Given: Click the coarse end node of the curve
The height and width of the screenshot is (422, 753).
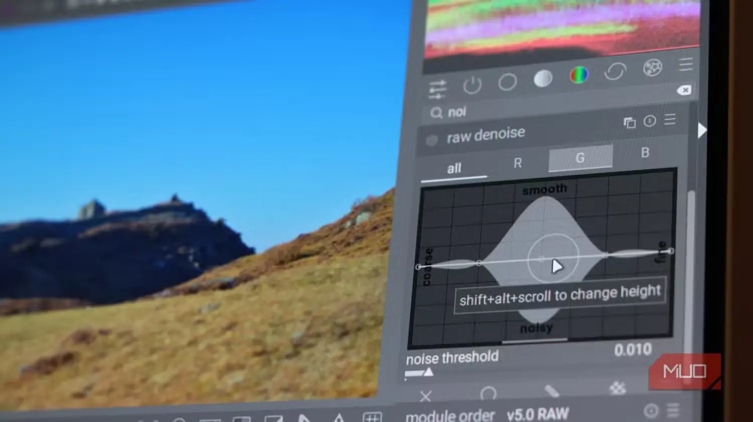Looking at the screenshot, I should click(x=419, y=267).
